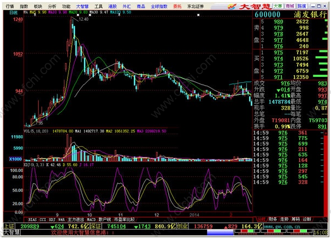Click the 上证 index value 209889
Screen dimensions: 331x241
point(29,226)
